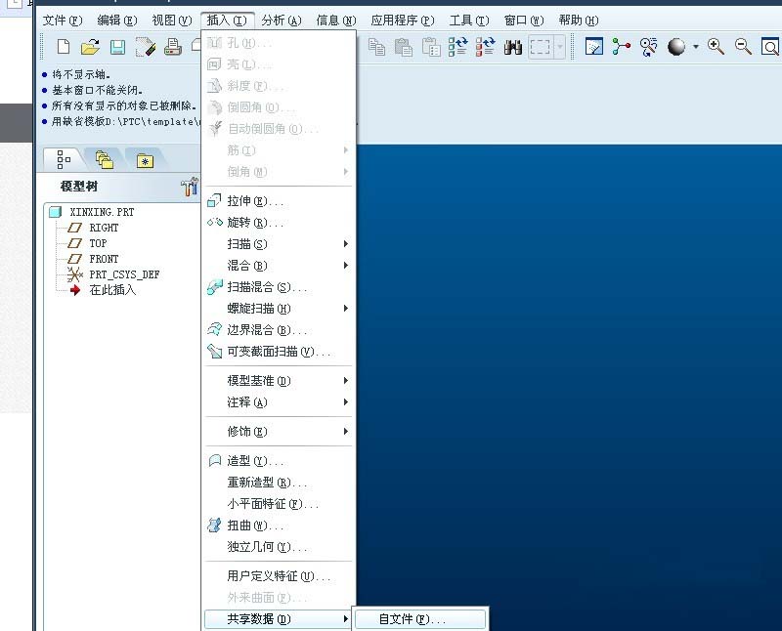Expand the 共享数据(D) shared data submenu
This screenshot has height=631, width=782.
point(279,619)
